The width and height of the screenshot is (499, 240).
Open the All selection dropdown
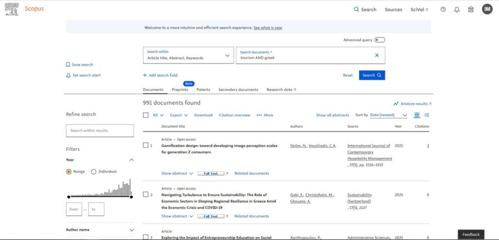point(158,115)
